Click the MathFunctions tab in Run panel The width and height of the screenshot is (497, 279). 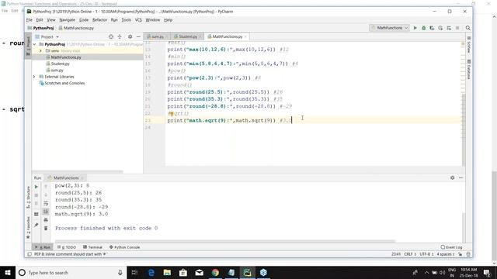click(65, 177)
